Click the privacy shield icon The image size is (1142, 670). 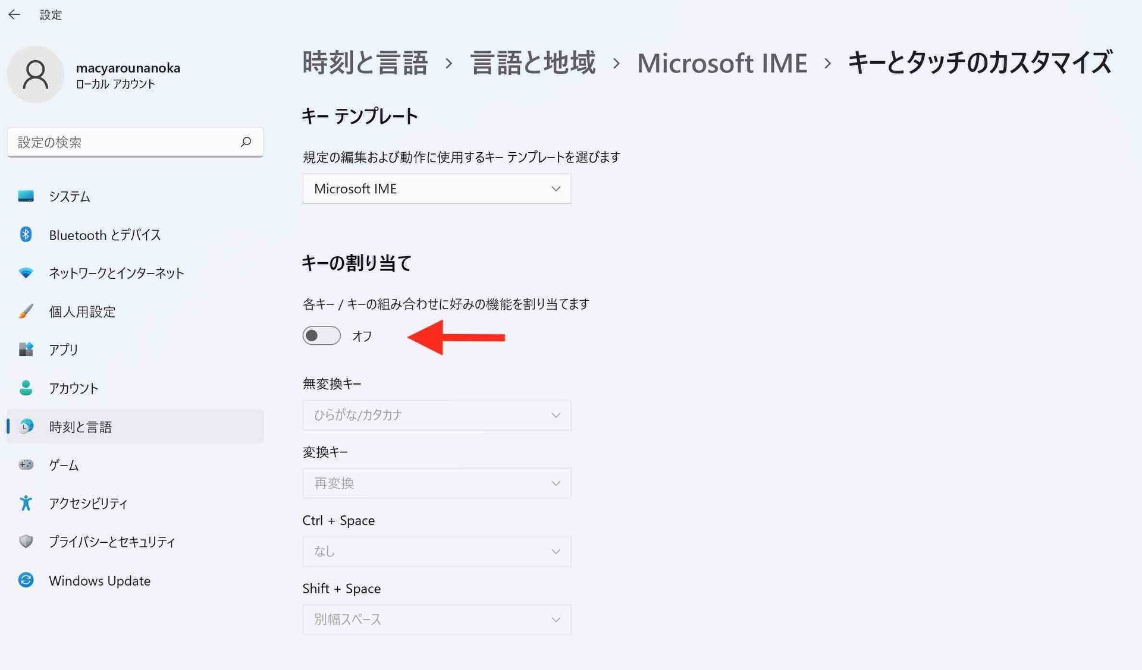26,541
